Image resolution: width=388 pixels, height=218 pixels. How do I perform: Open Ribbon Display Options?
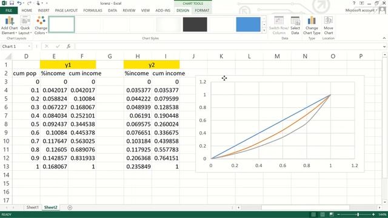tap(361, 3)
